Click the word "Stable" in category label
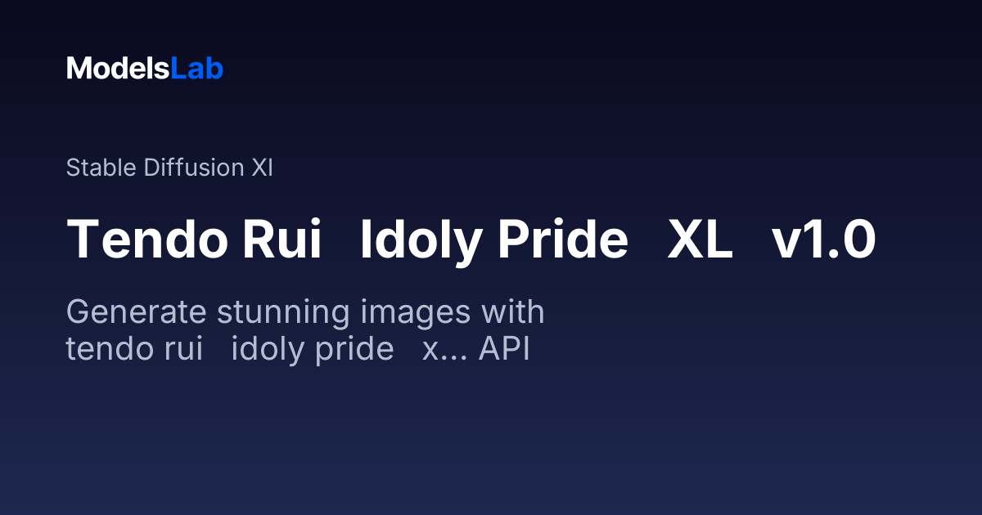 pos(101,168)
